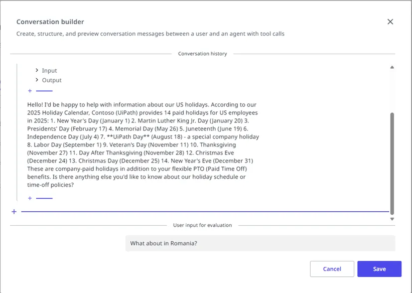Close the Conversation builder dialog
This screenshot has height=293, width=412.
390,22
